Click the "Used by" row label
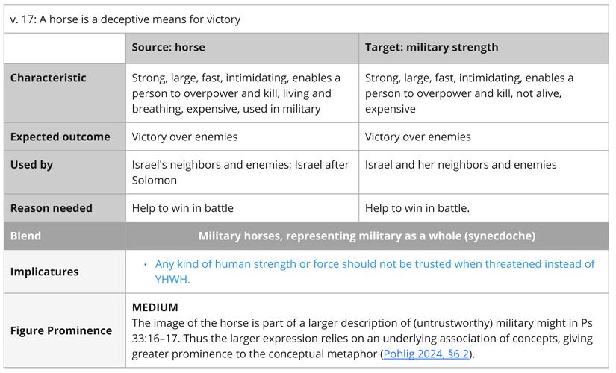Viewport: 616px width, 373px height. pyautogui.click(x=31, y=164)
